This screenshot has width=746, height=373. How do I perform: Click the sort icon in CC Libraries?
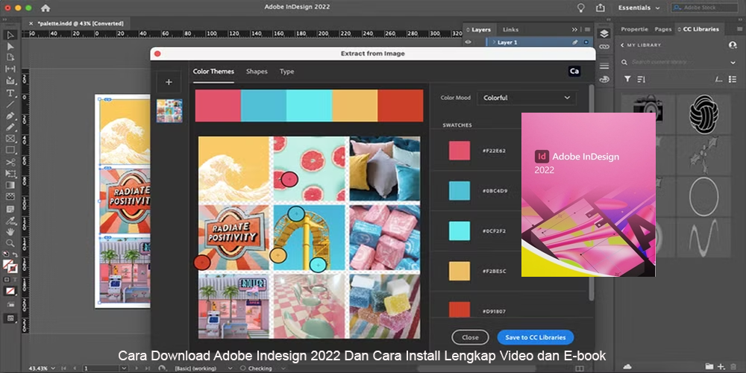coord(641,79)
